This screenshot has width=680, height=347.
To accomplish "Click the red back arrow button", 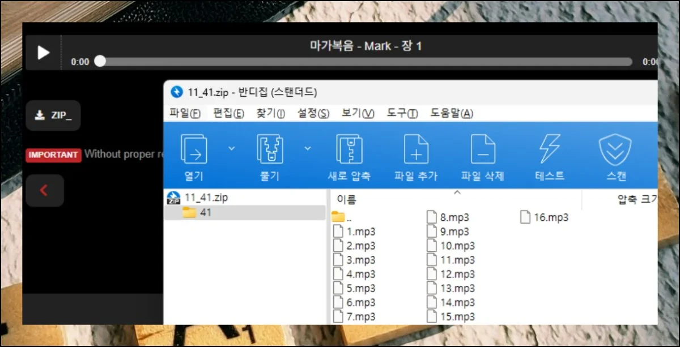I will point(44,191).
